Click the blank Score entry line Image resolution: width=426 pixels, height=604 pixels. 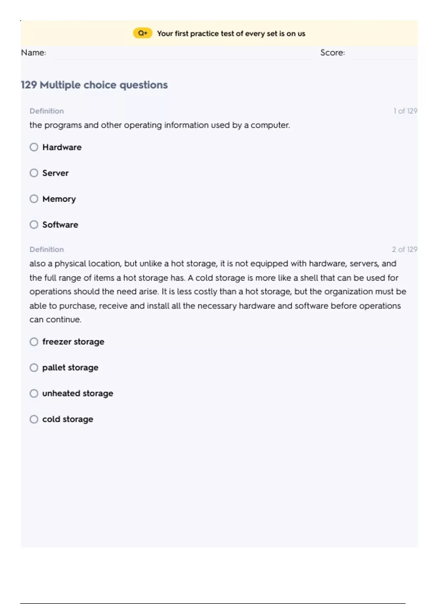[x=384, y=54]
